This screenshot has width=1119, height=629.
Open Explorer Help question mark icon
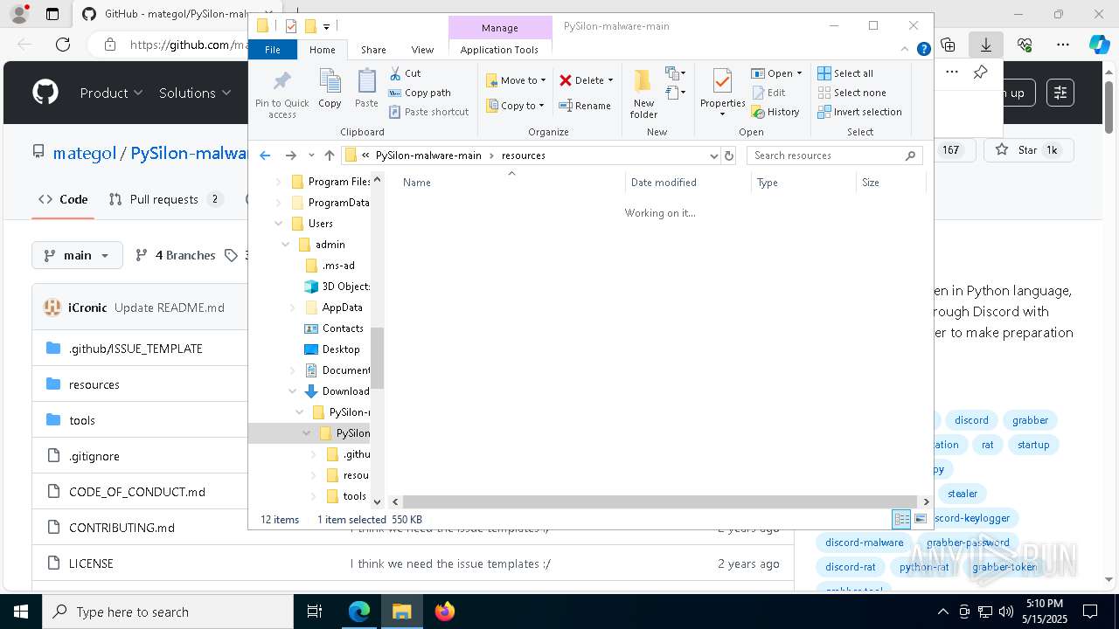click(923, 50)
